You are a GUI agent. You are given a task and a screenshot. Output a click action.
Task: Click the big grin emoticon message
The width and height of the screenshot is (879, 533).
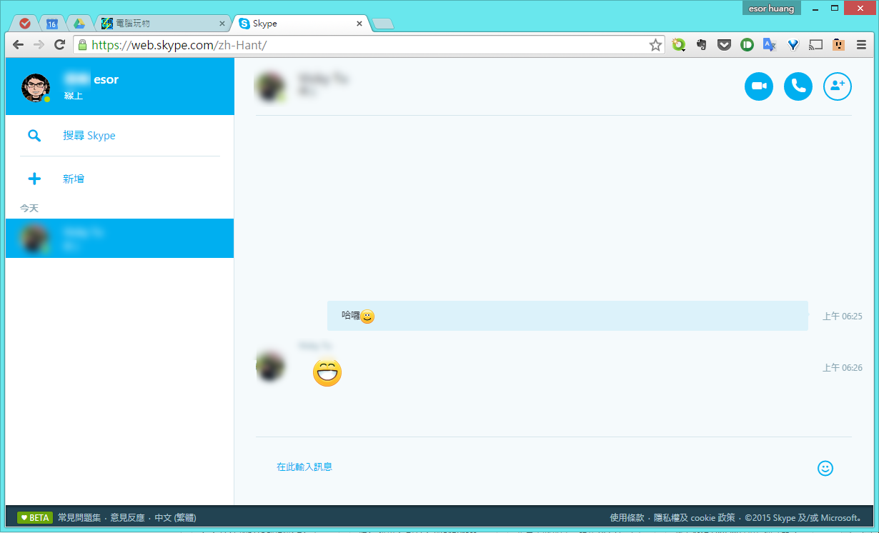tap(327, 372)
